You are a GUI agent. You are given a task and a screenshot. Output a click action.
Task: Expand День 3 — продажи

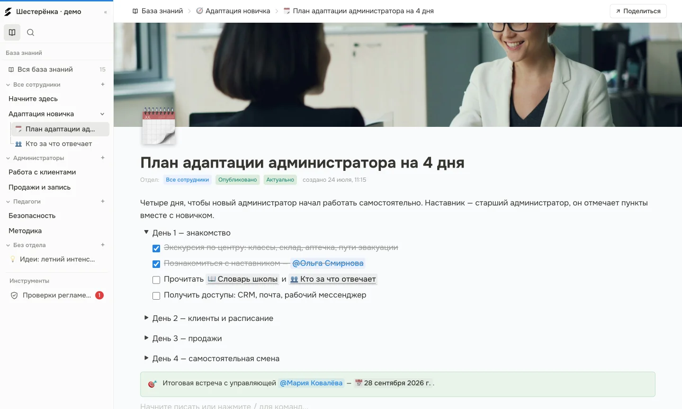coord(146,338)
